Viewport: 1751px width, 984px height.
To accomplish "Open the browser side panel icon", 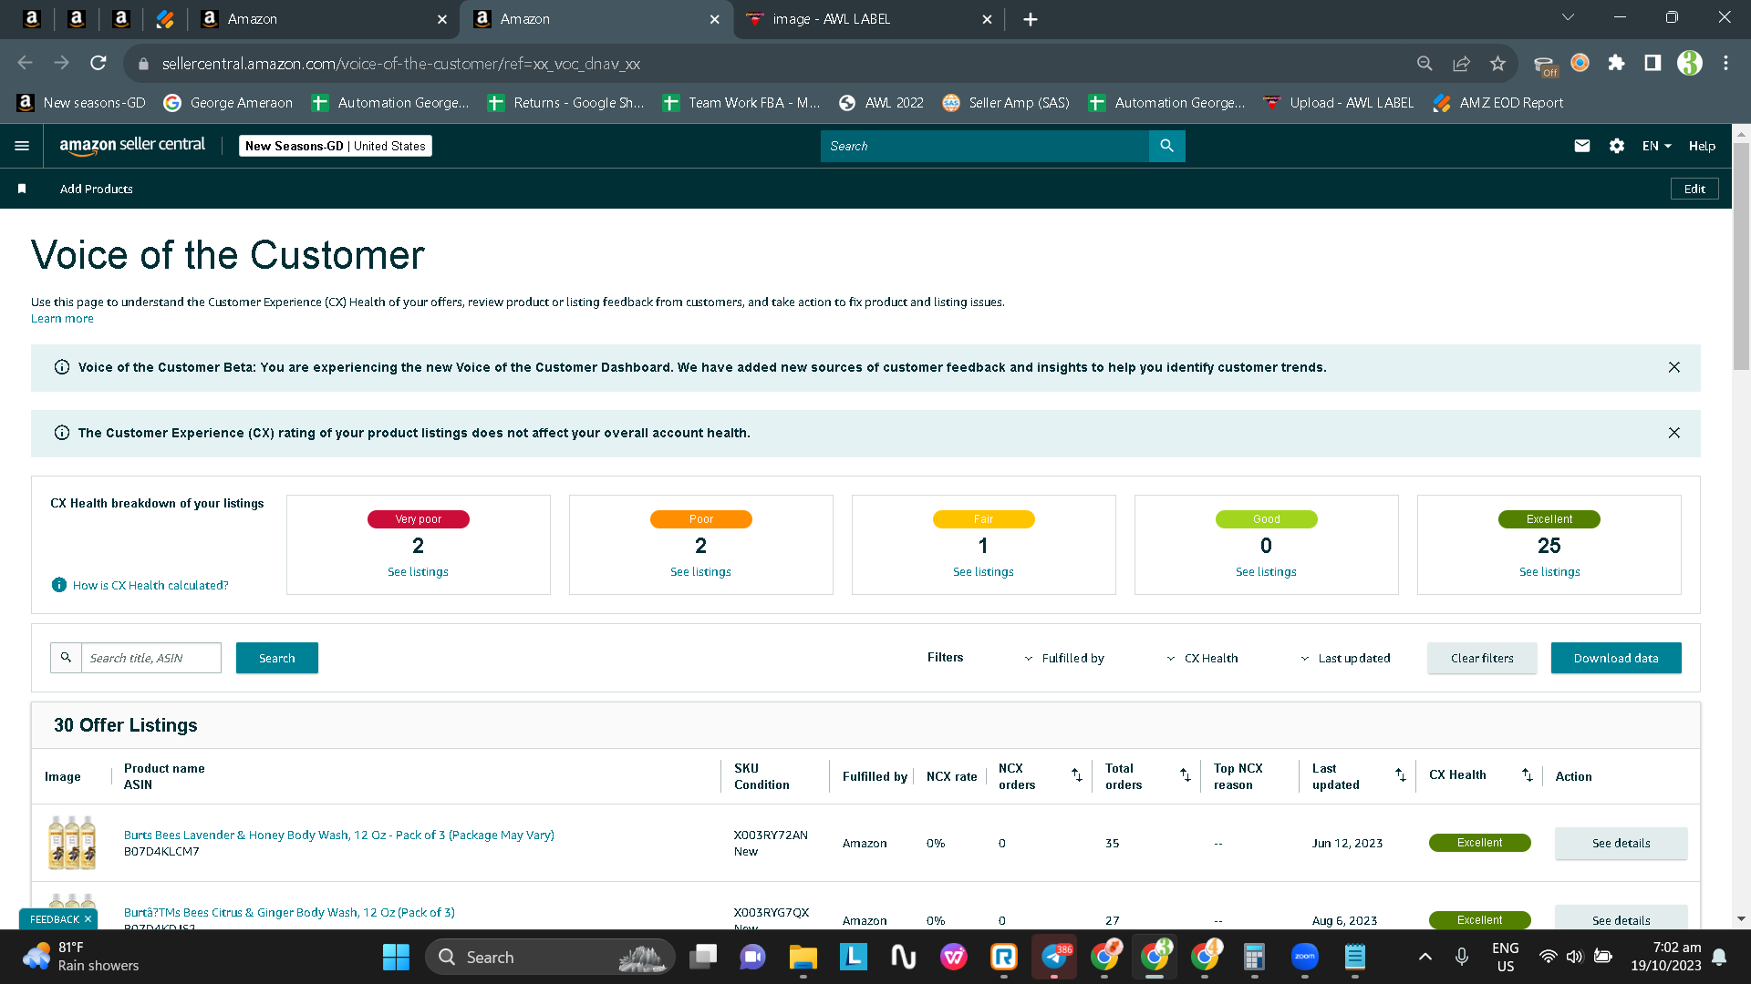I will pos(1653,63).
